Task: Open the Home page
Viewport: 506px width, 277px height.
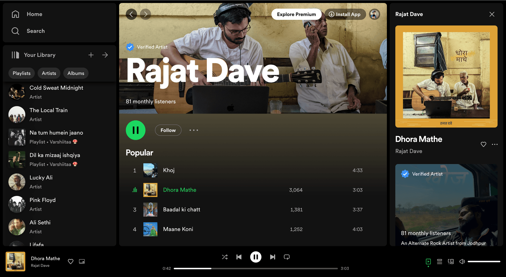Action: tap(27, 14)
